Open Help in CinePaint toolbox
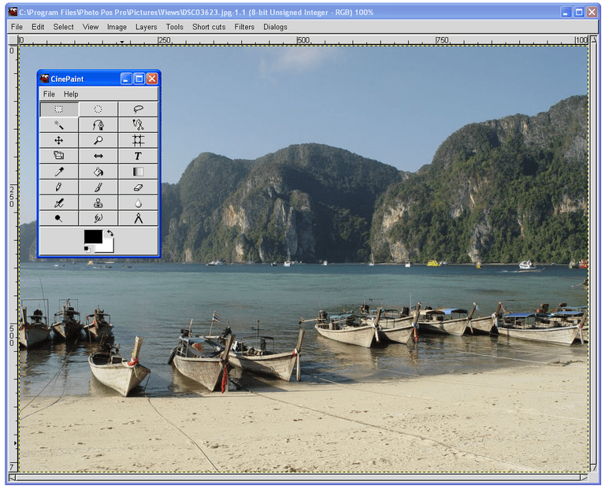 pyautogui.click(x=71, y=94)
